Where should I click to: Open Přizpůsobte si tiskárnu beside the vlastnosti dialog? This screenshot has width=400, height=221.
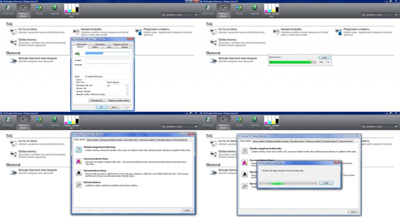164,32
